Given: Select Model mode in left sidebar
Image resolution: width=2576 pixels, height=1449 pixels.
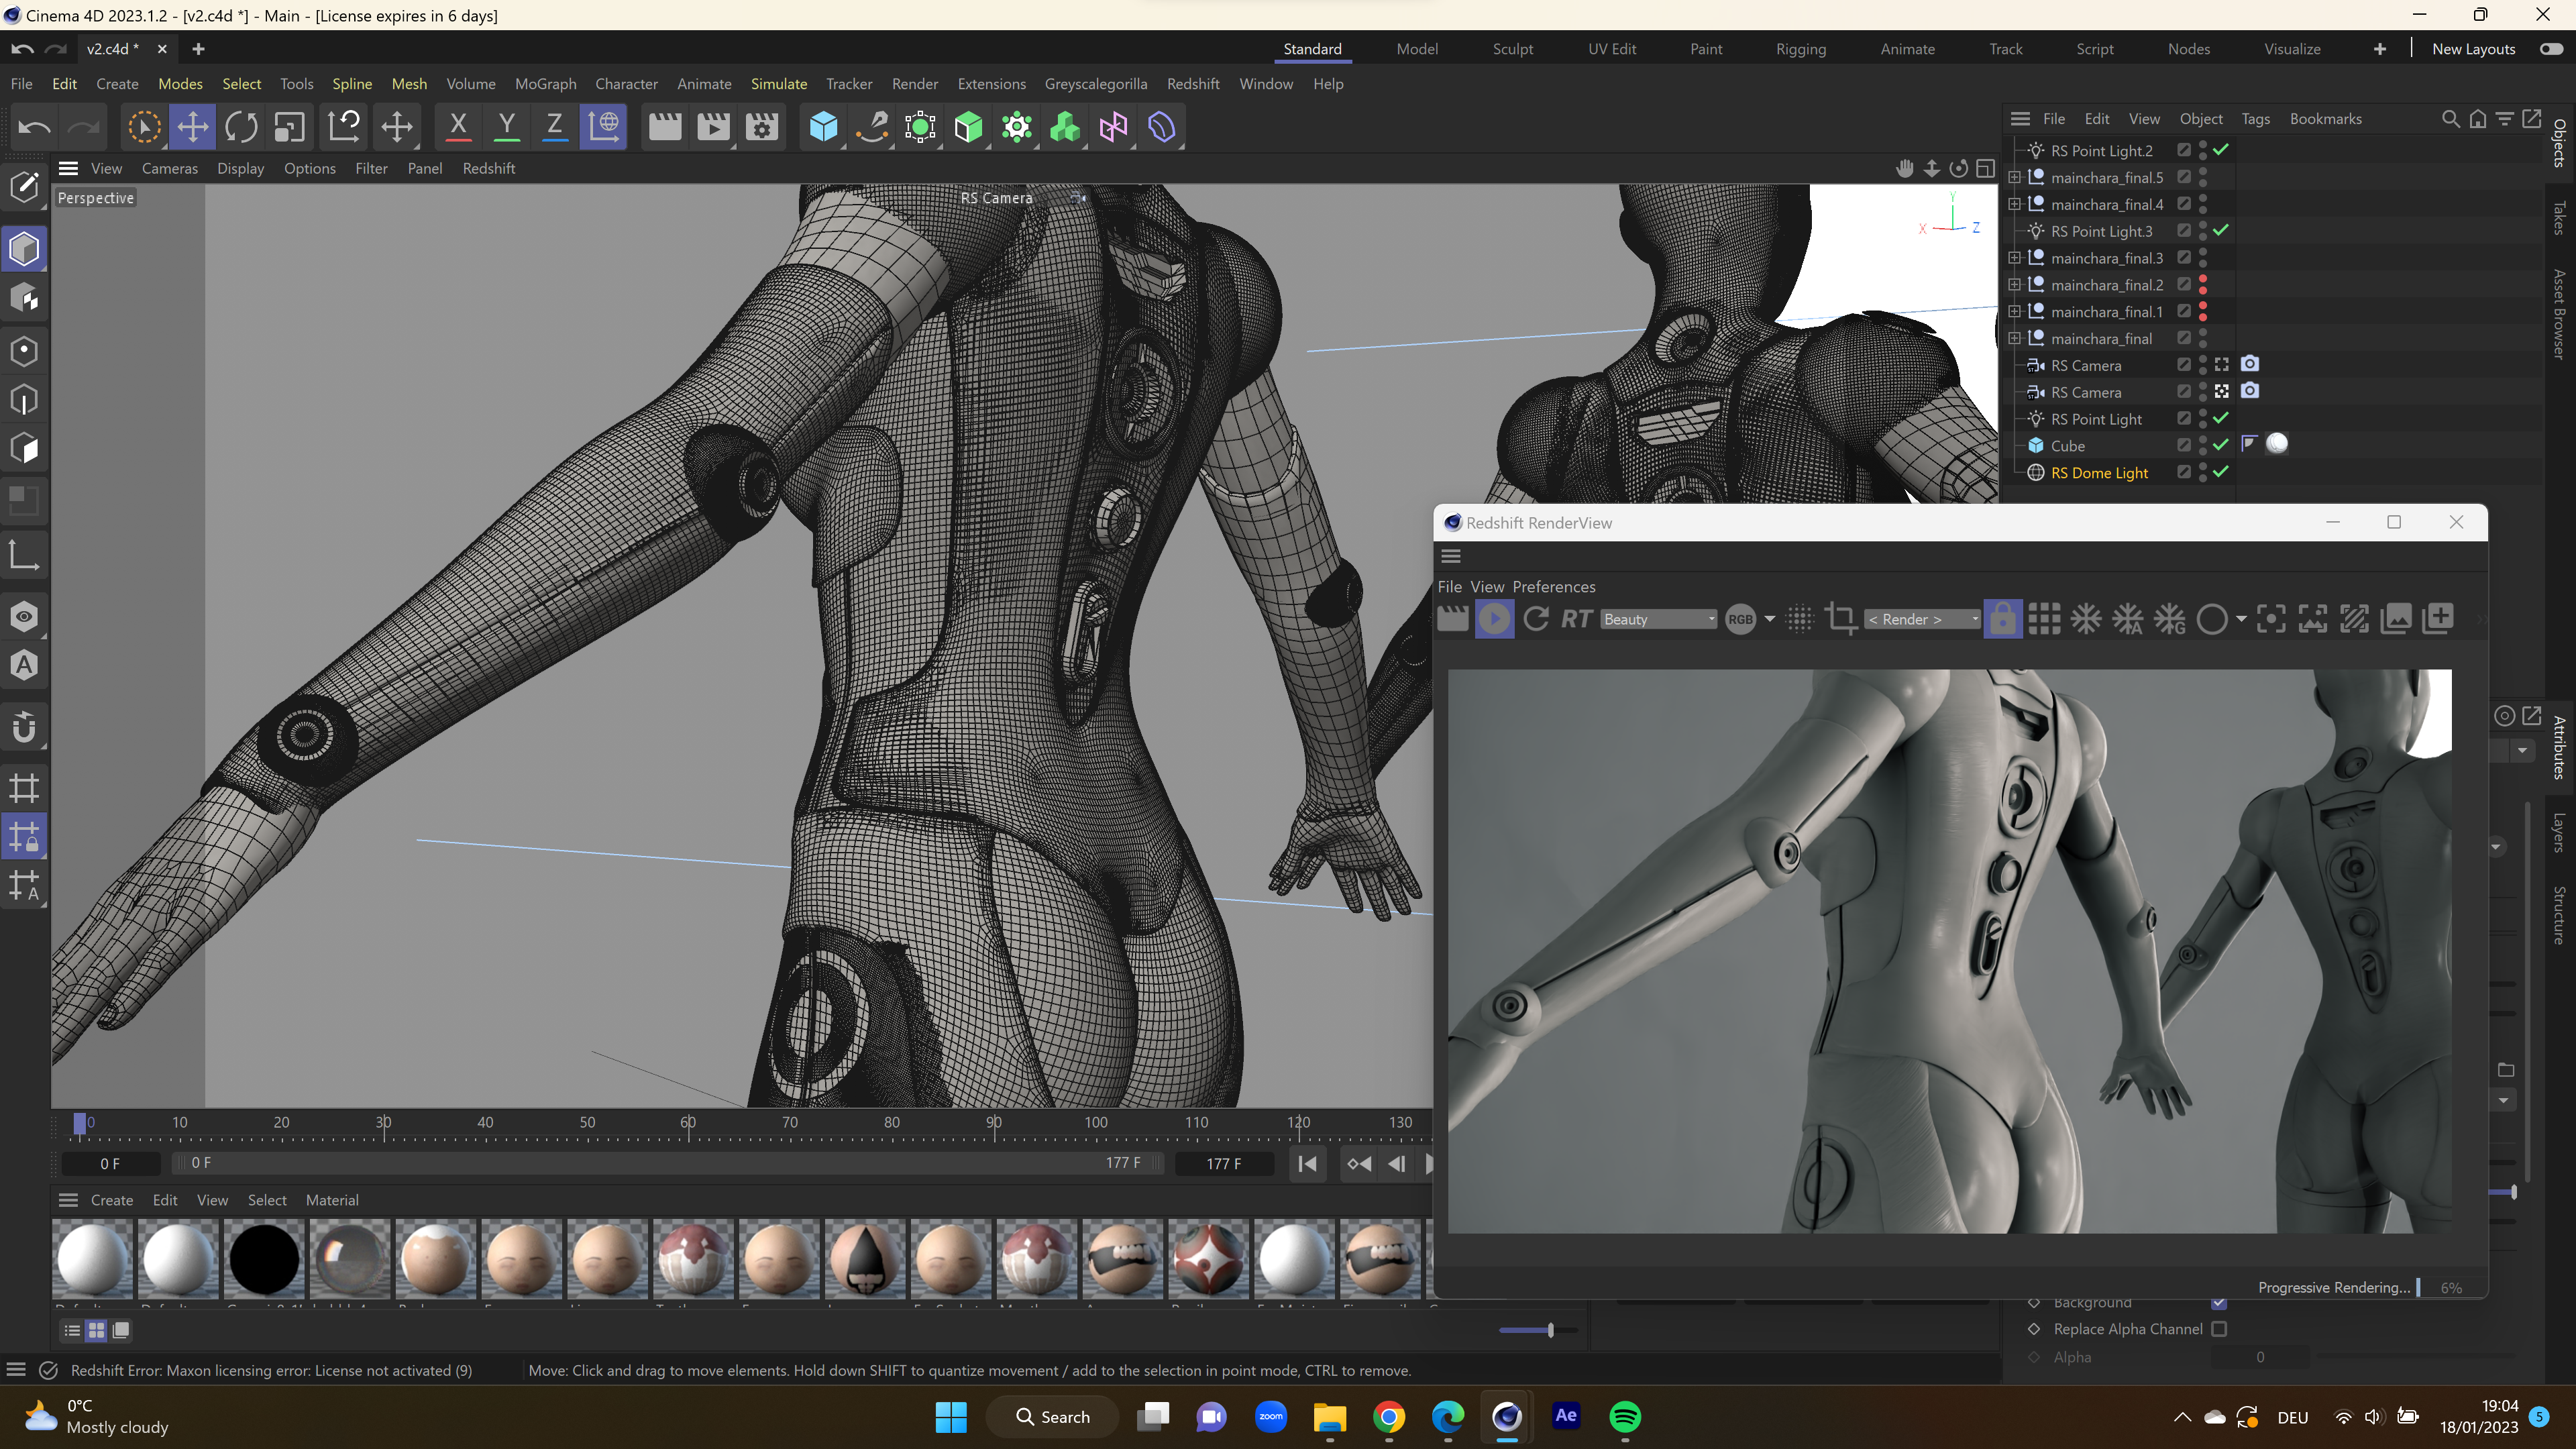Looking at the screenshot, I should (x=24, y=249).
